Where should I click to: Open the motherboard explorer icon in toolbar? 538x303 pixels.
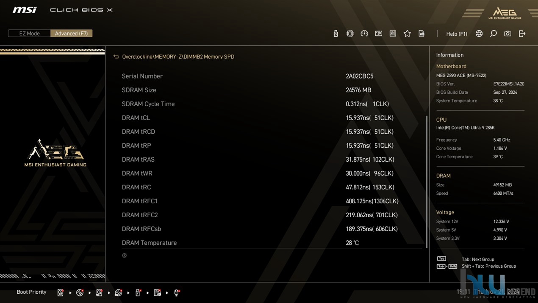(x=393, y=34)
